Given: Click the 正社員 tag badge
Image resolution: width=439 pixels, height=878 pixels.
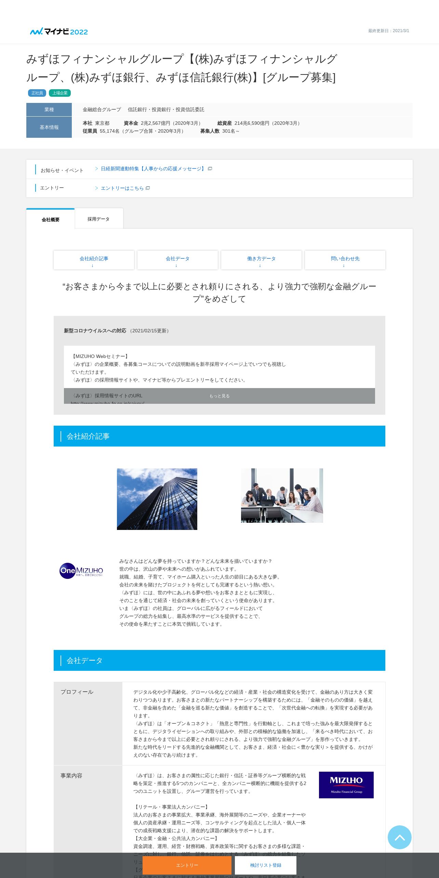Looking at the screenshot, I should 37,93.
